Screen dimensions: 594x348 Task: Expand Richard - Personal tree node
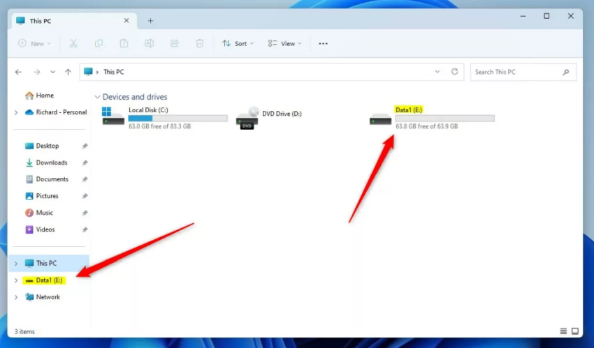[x=16, y=112]
